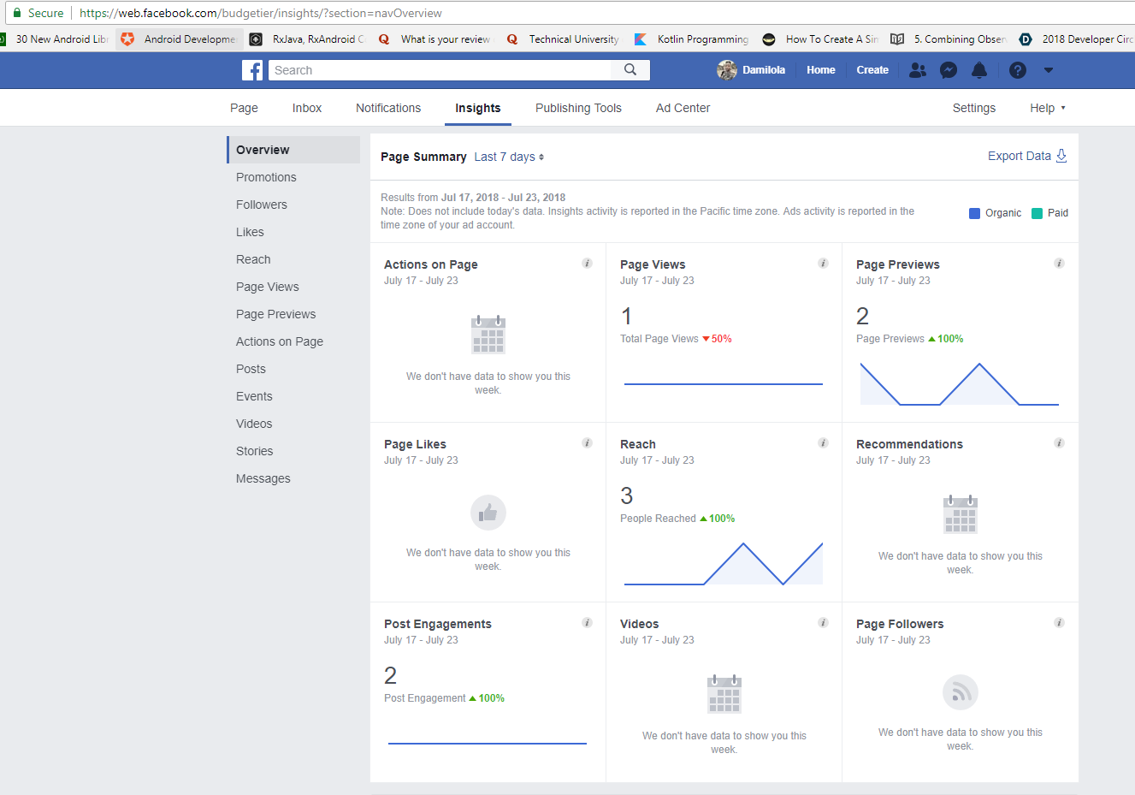Click the Paid legend color swatch

point(1037,213)
